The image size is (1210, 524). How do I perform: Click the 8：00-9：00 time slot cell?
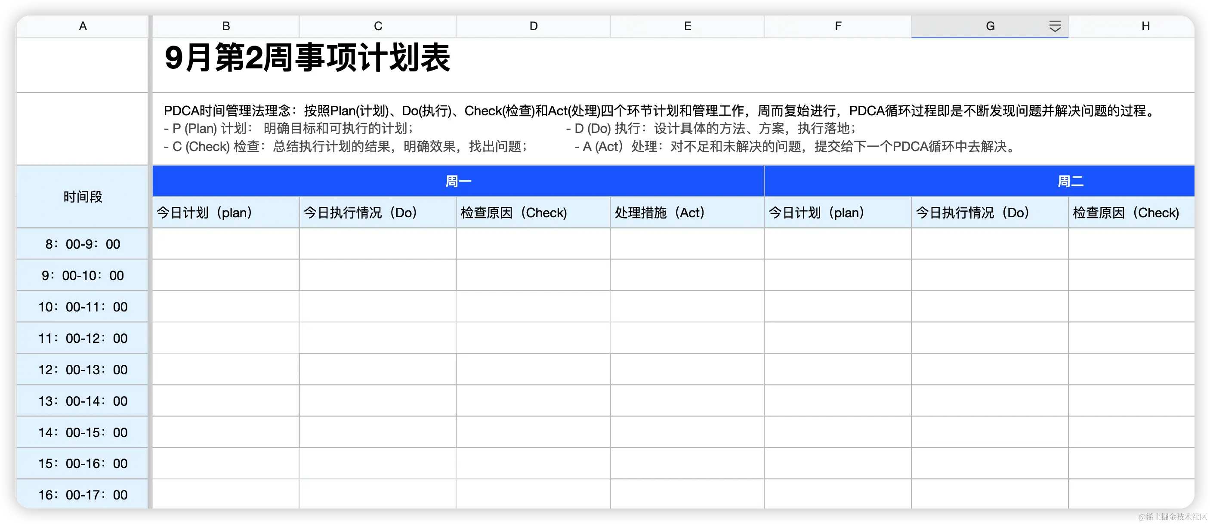coord(83,244)
